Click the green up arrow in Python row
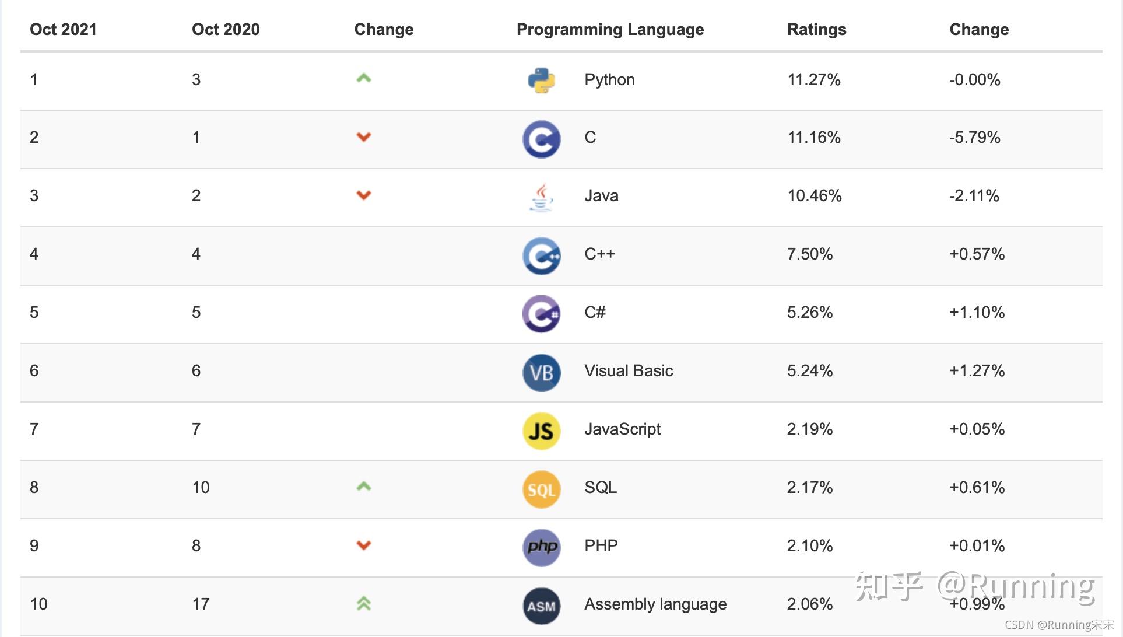The width and height of the screenshot is (1123, 637). tap(364, 78)
